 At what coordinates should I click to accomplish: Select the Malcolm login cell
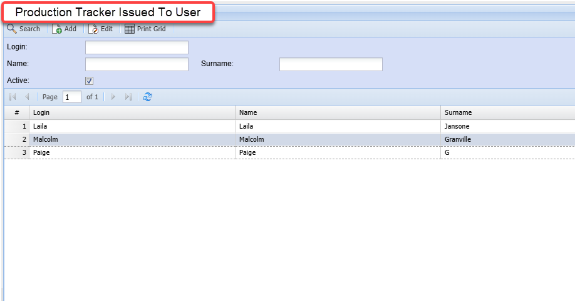[132, 139]
